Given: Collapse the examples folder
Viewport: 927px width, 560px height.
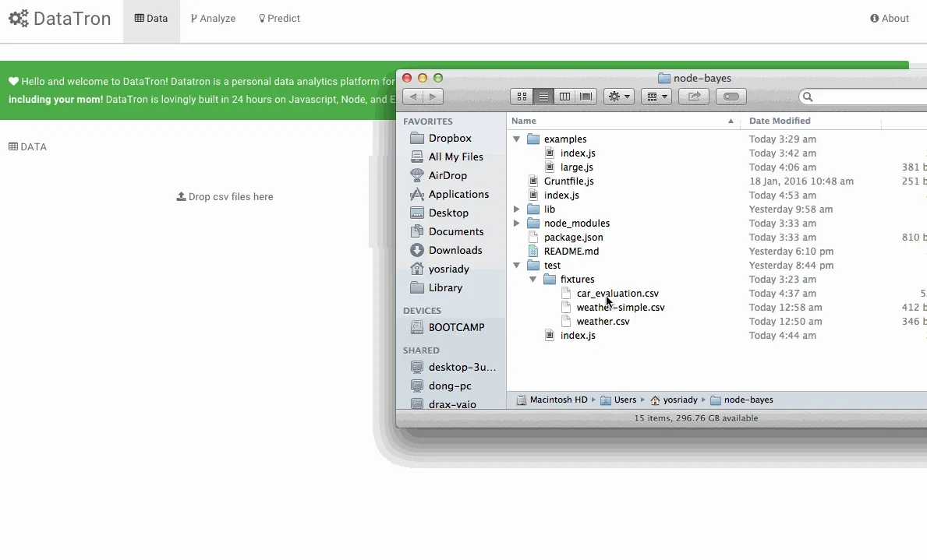Looking at the screenshot, I should pos(516,139).
